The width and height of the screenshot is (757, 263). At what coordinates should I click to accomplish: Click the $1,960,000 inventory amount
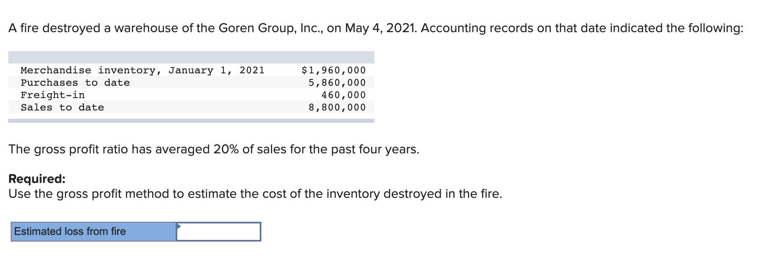click(x=334, y=70)
